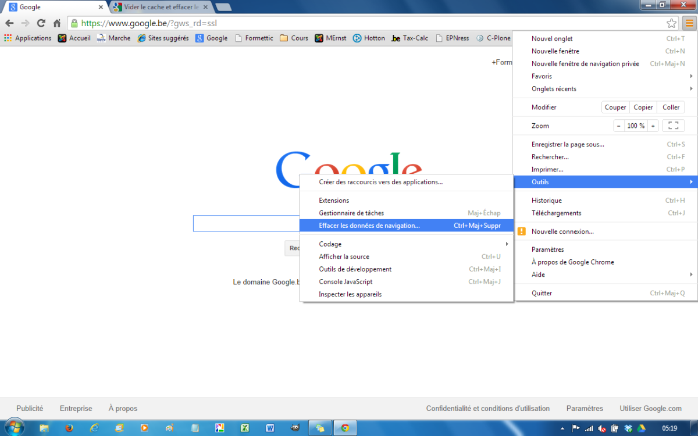Open Outils de développement
Screen dimensions: 698x436
tap(407, 269)
